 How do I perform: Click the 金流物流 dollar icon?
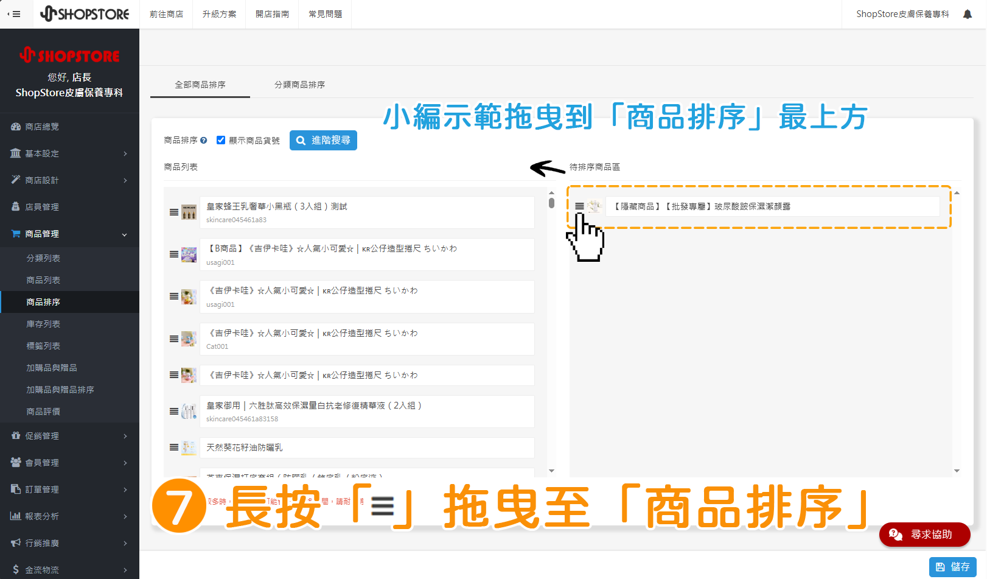tap(16, 570)
